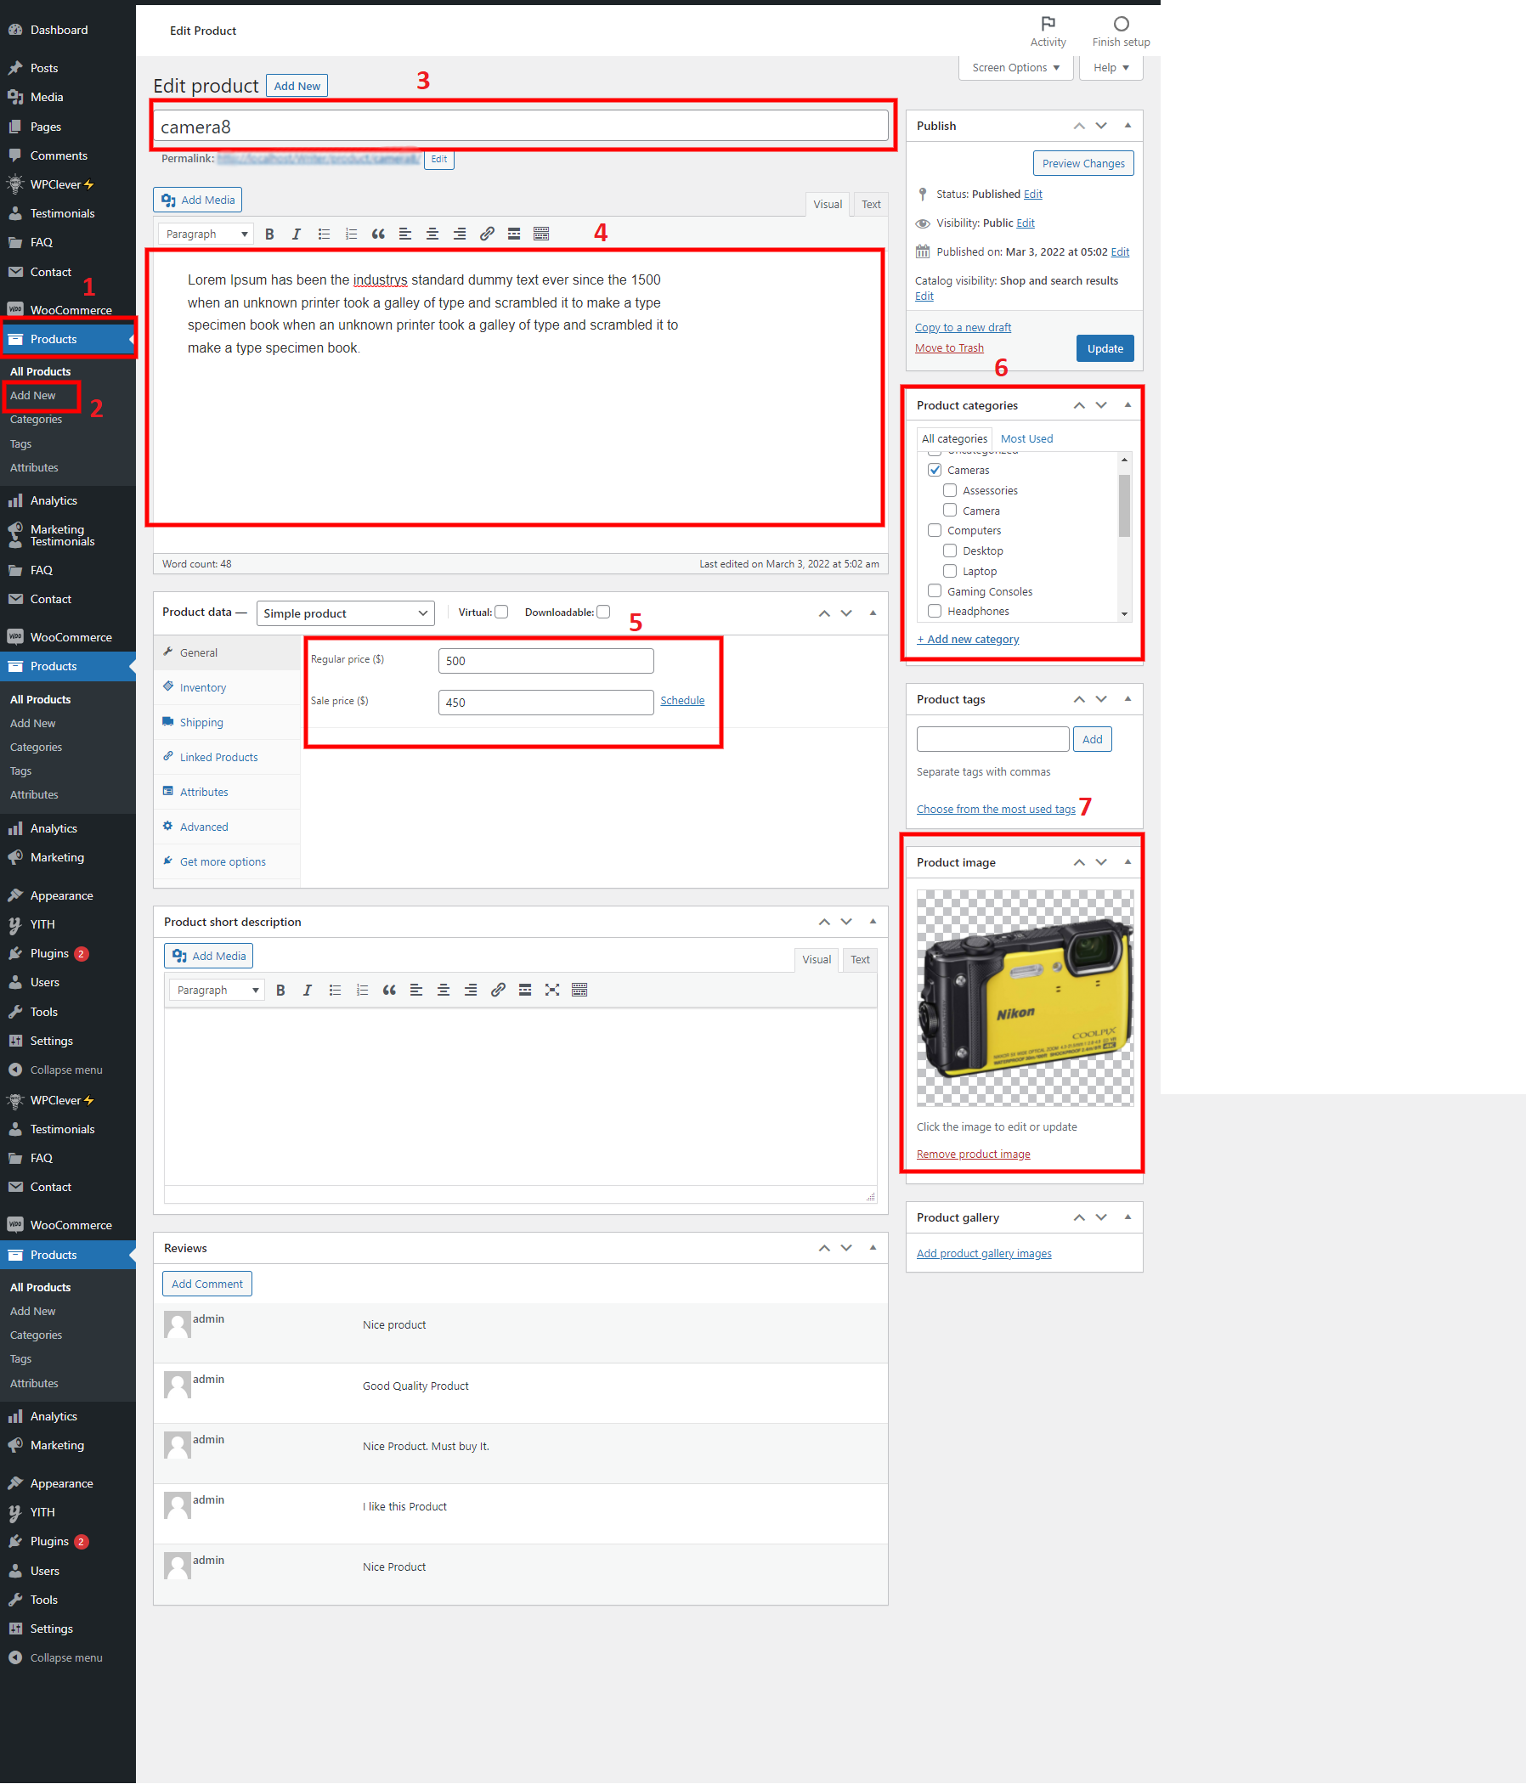Open the Media library sidebar item

[x=47, y=98]
